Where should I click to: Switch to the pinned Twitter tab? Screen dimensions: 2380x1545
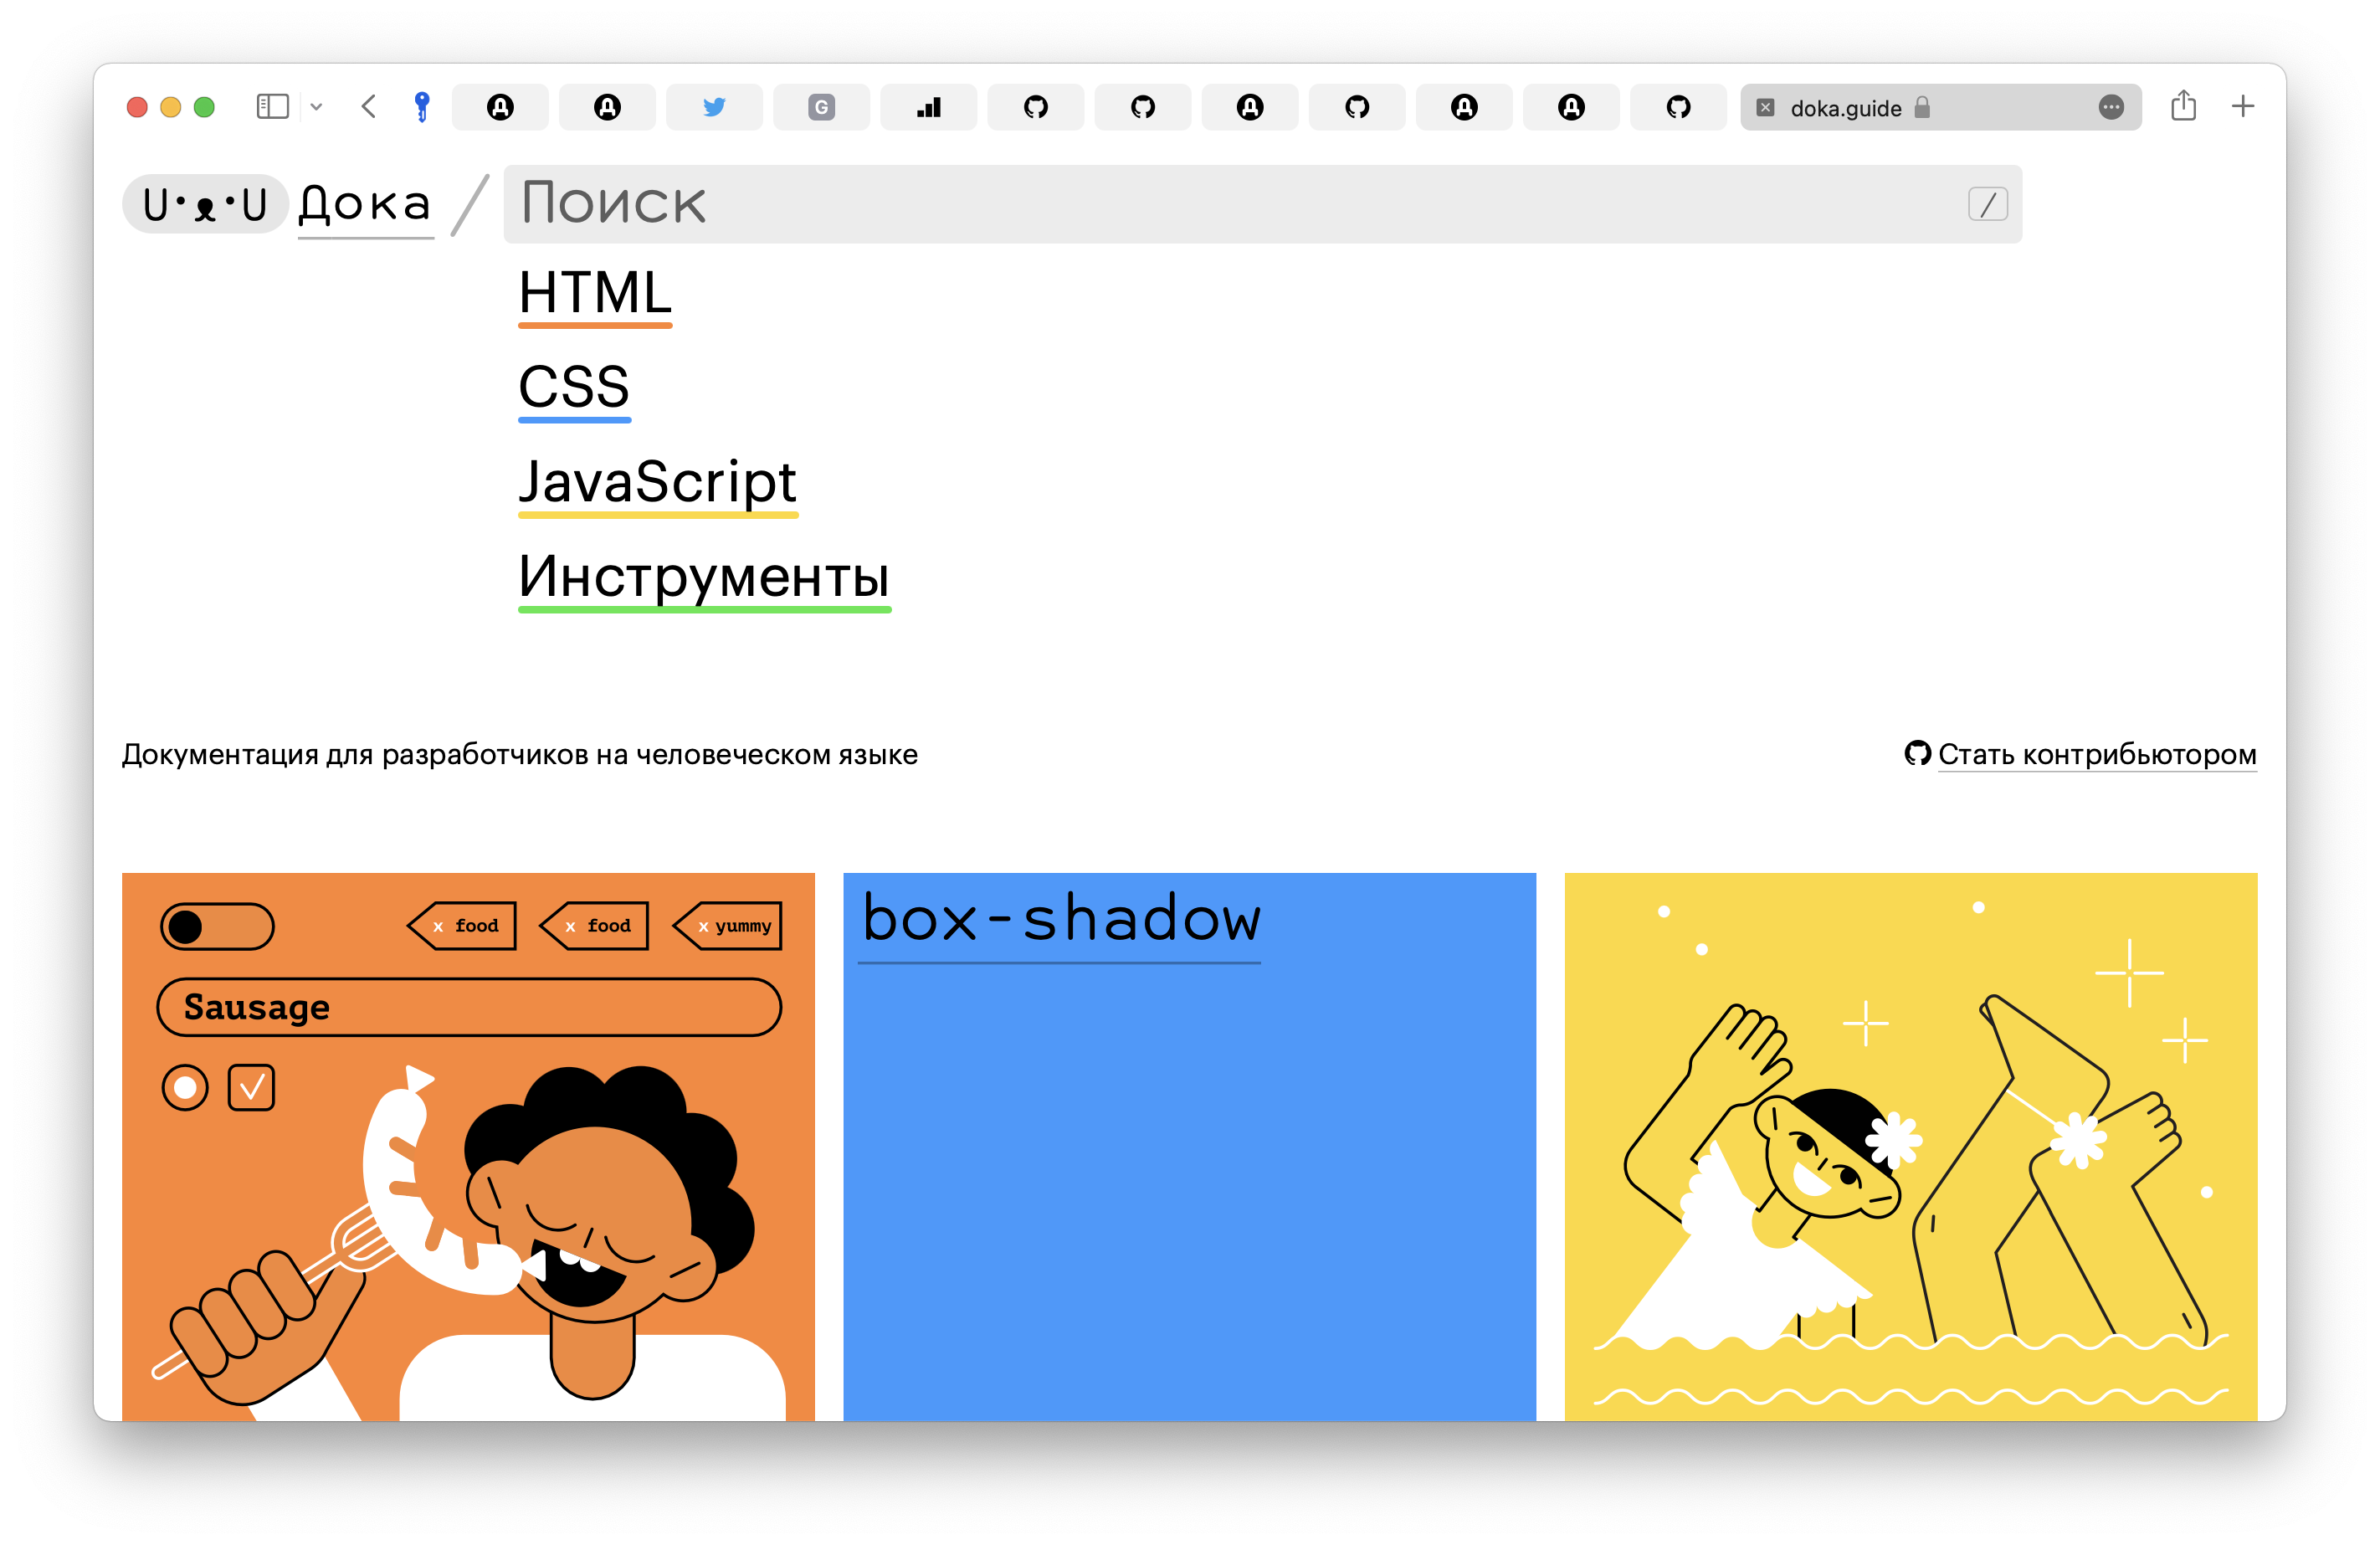(714, 107)
